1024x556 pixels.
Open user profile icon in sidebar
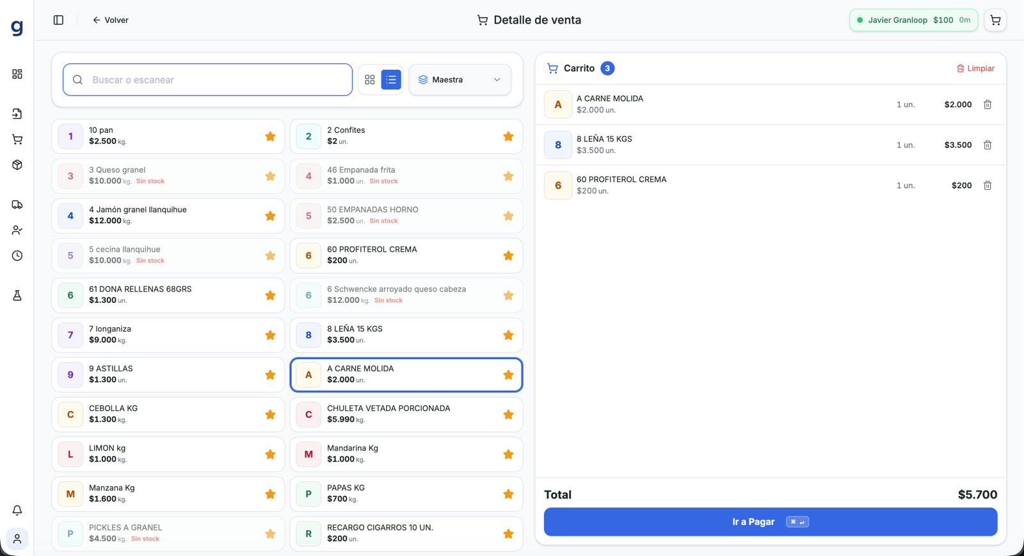[x=17, y=539]
